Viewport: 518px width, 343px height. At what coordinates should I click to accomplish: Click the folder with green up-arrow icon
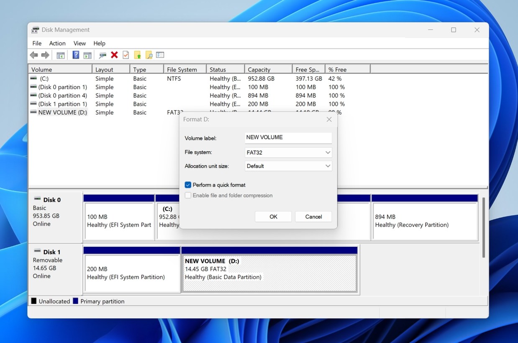[x=137, y=55]
